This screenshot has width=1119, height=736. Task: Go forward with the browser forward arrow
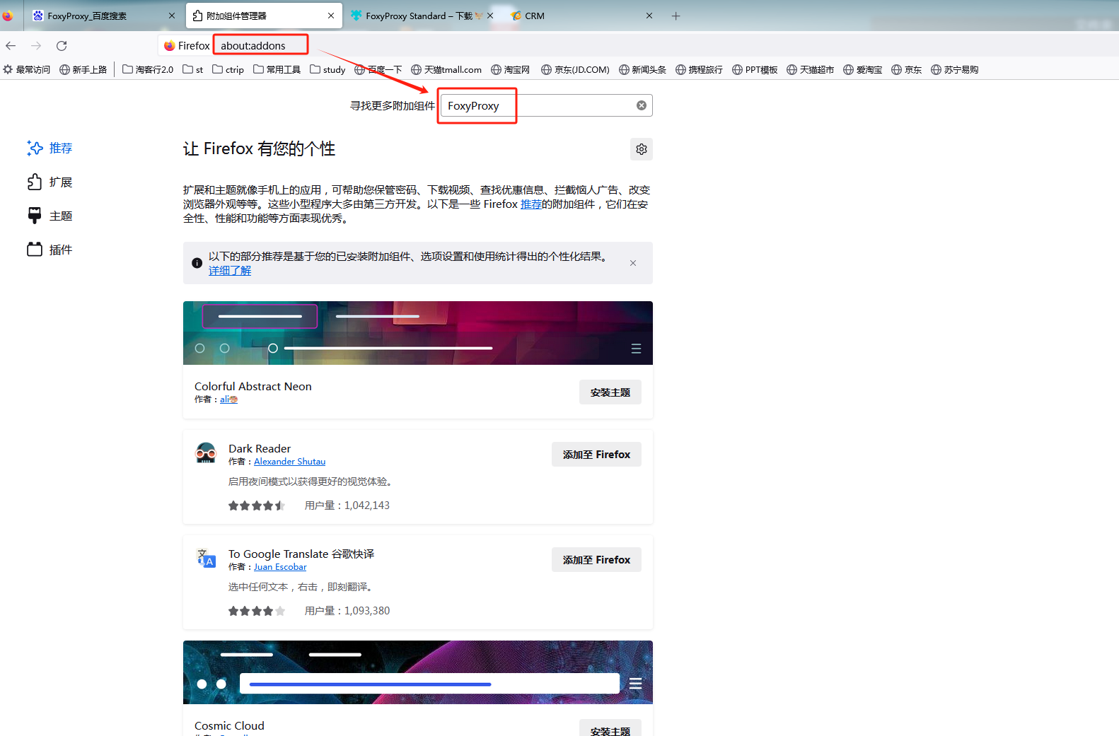pyautogui.click(x=36, y=46)
